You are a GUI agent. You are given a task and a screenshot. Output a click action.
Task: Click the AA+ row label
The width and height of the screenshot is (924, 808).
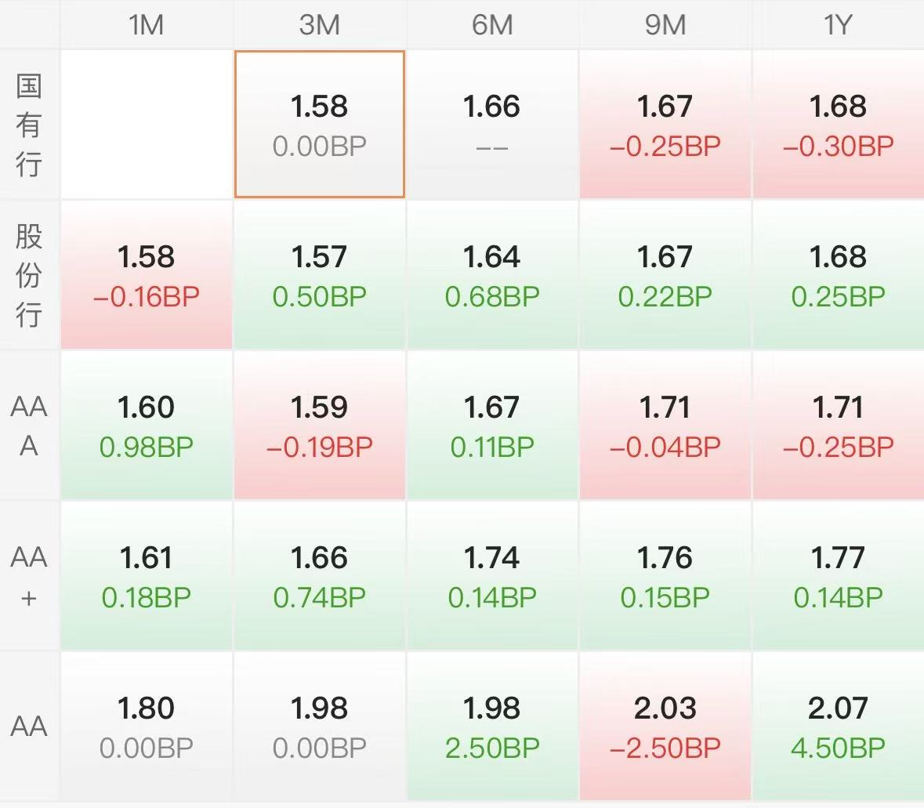point(29,576)
